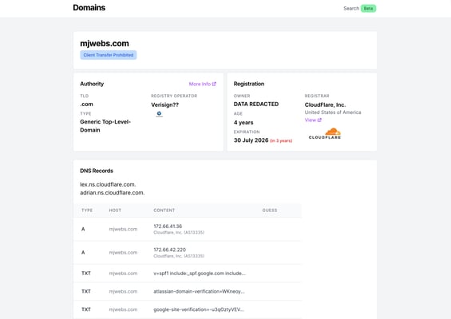This screenshot has width=451, height=319.
Task: Click the TXT type cell of the spf row
Action: 86,274
